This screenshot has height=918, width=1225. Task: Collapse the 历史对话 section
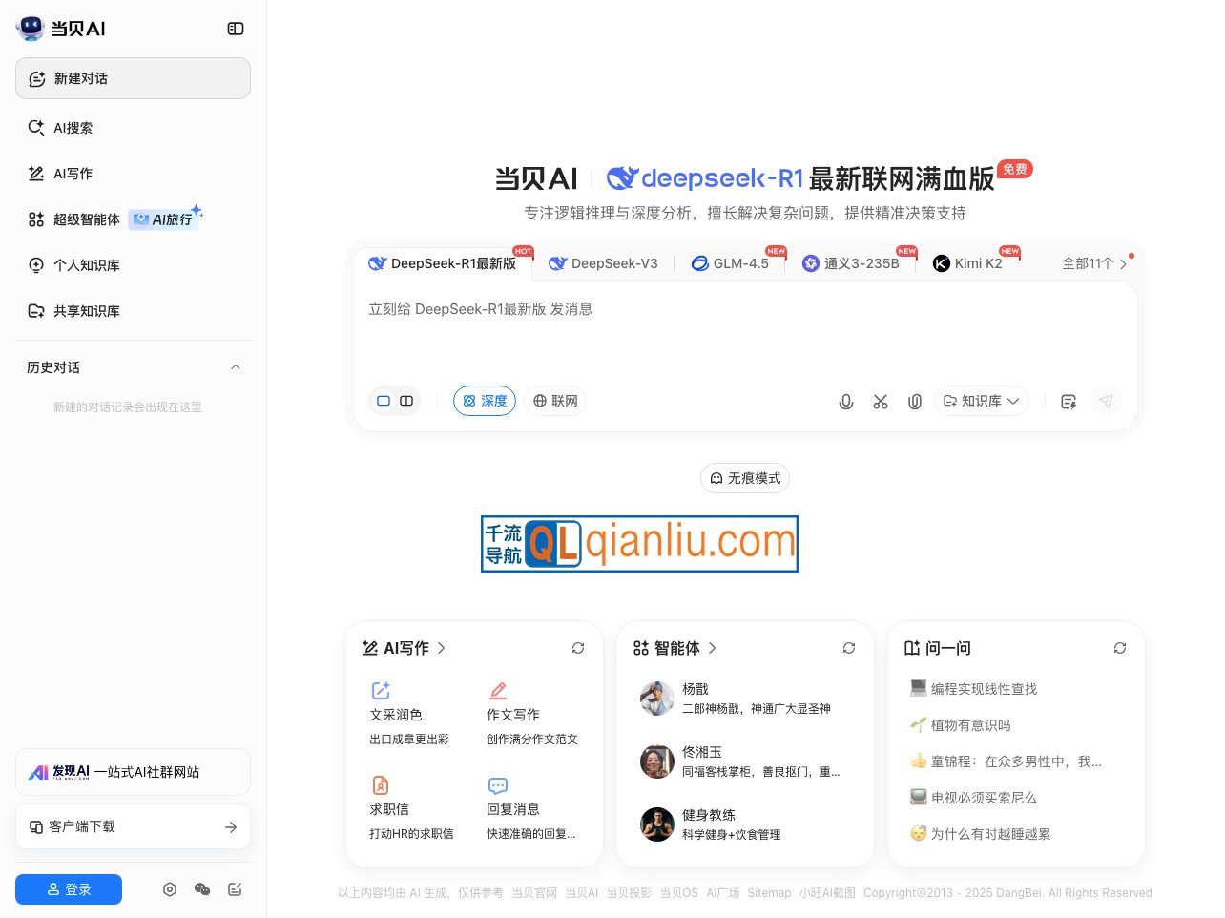pos(236,367)
